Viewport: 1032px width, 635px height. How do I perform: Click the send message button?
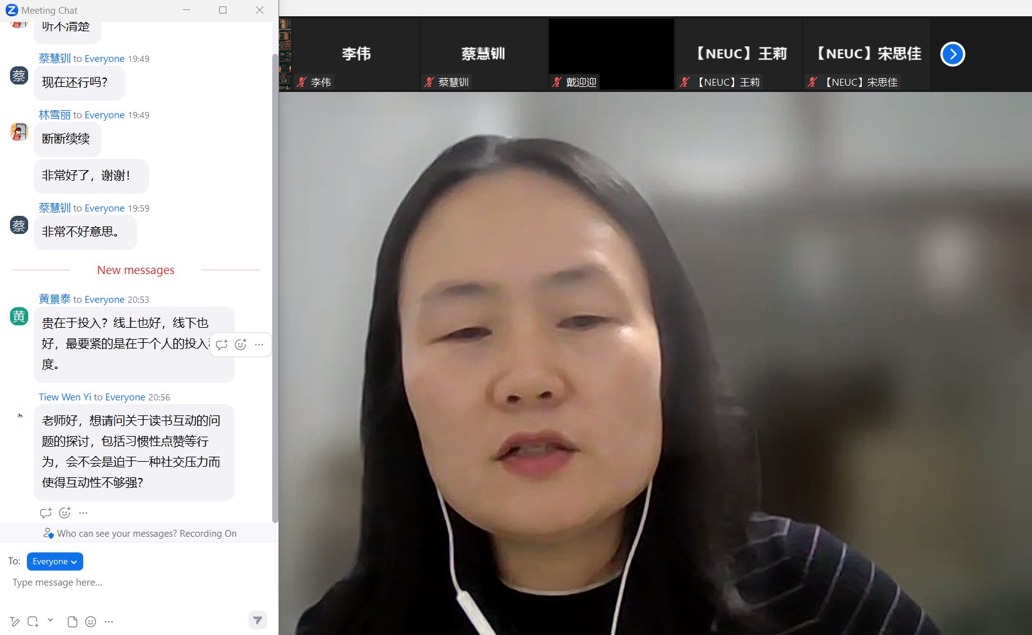(x=257, y=620)
